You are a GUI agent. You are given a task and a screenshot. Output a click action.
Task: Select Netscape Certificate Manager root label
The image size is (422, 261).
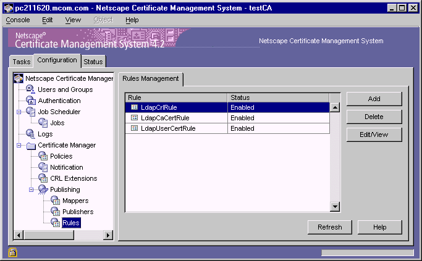click(69, 78)
